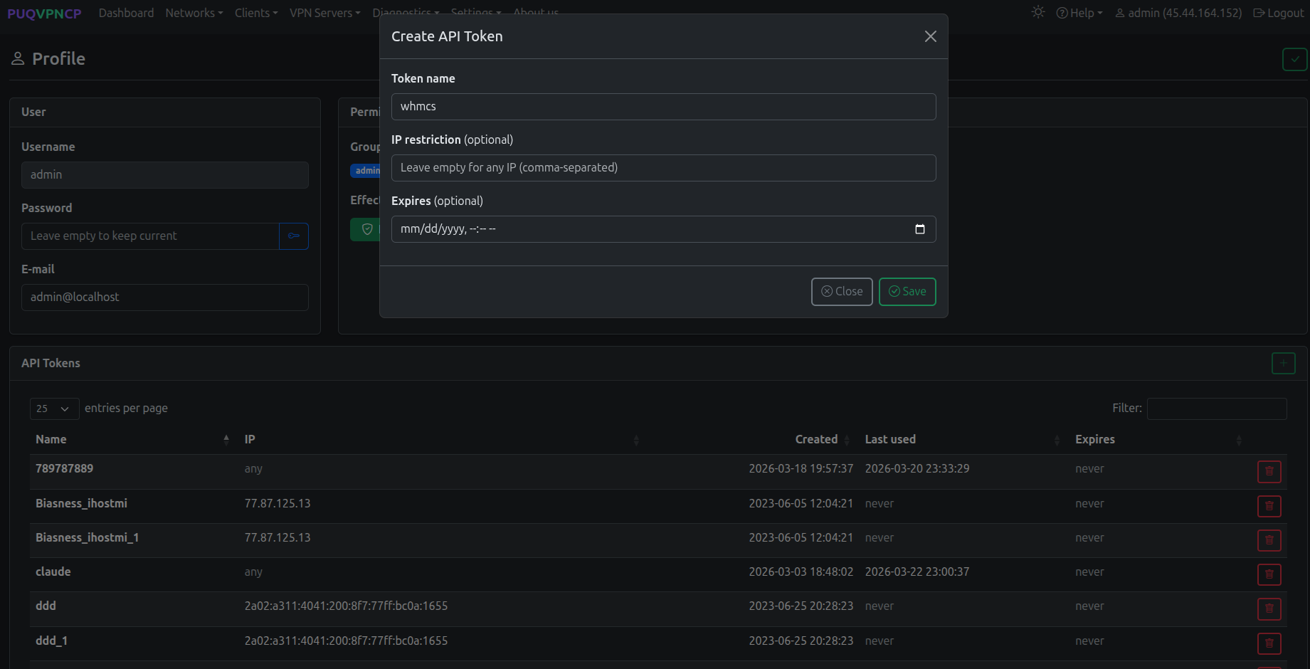Click the green checkmark button near Profile heading

pos(1294,60)
